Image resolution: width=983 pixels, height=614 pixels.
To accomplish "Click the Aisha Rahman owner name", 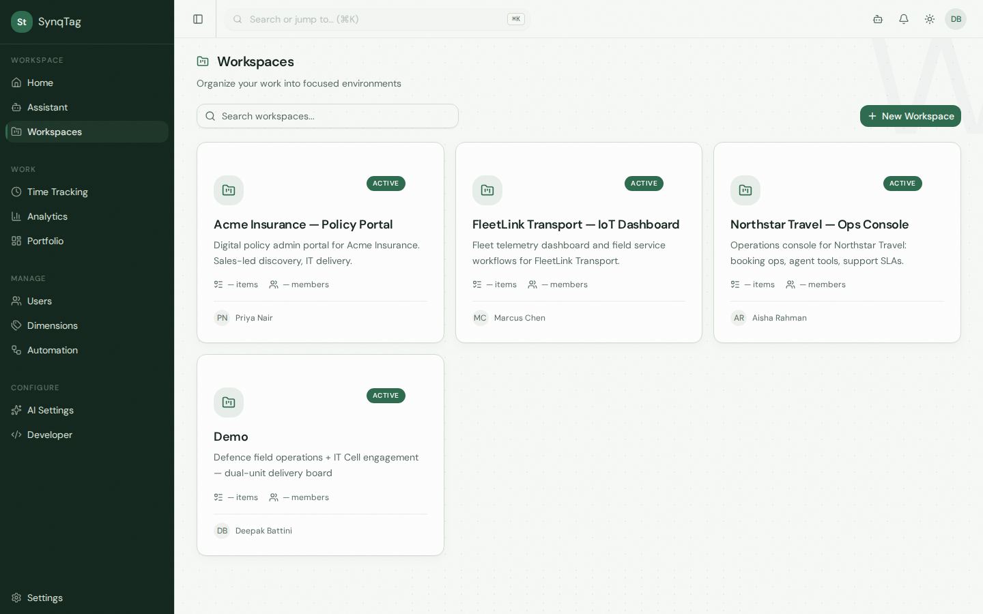I will pyautogui.click(x=780, y=318).
